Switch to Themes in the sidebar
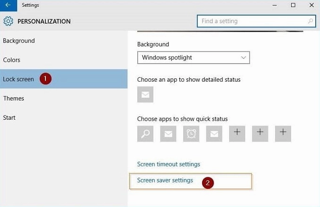This screenshot has width=320, height=207. click(13, 98)
